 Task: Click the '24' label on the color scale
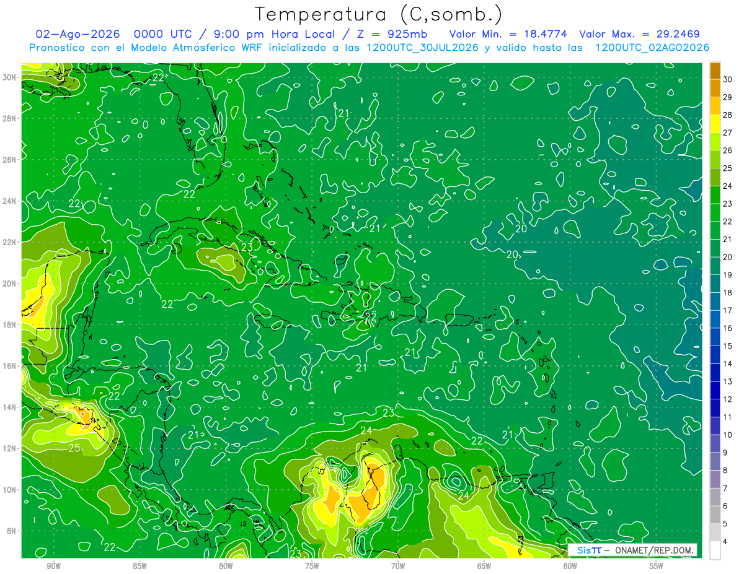(x=728, y=186)
